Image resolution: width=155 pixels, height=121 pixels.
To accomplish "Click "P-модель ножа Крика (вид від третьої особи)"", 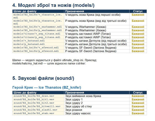I will [x=96, y=21].
